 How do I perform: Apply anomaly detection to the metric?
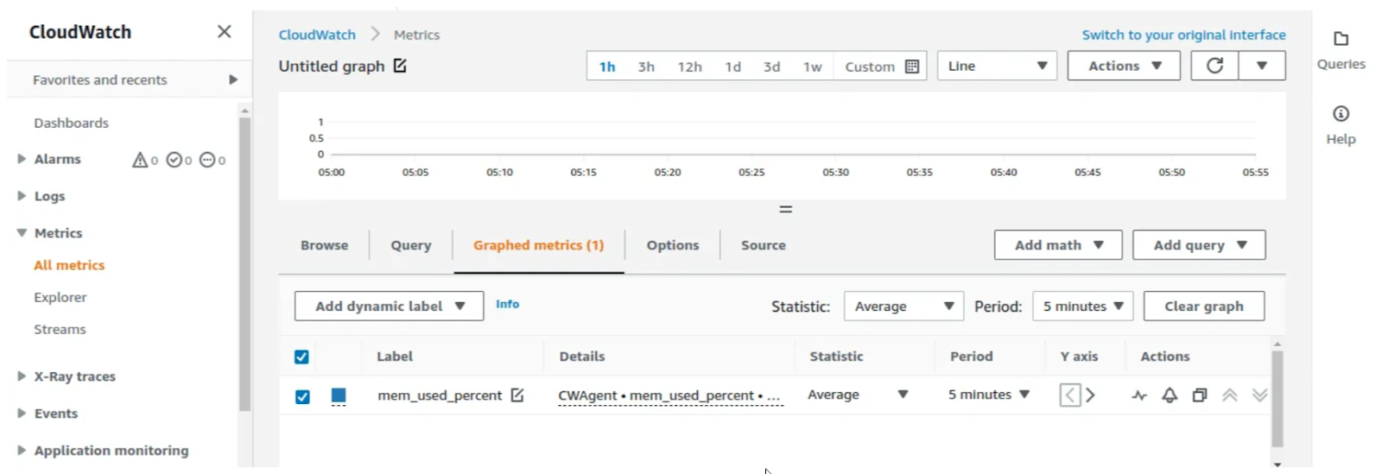tap(1139, 395)
